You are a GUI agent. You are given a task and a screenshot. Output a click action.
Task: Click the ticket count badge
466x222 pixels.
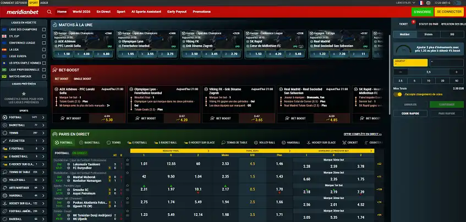coord(413,21)
